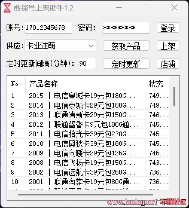Viewport: 189px width, 208px height.
Task: Click the 定时更新 button
Action: tap(126, 63)
